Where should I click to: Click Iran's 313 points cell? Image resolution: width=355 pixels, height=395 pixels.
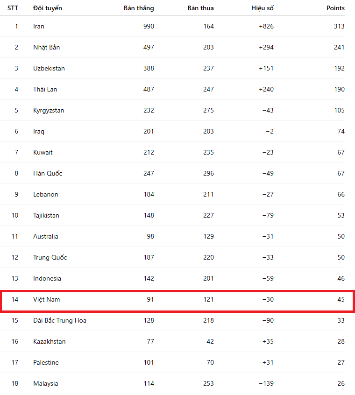(x=339, y=26)
